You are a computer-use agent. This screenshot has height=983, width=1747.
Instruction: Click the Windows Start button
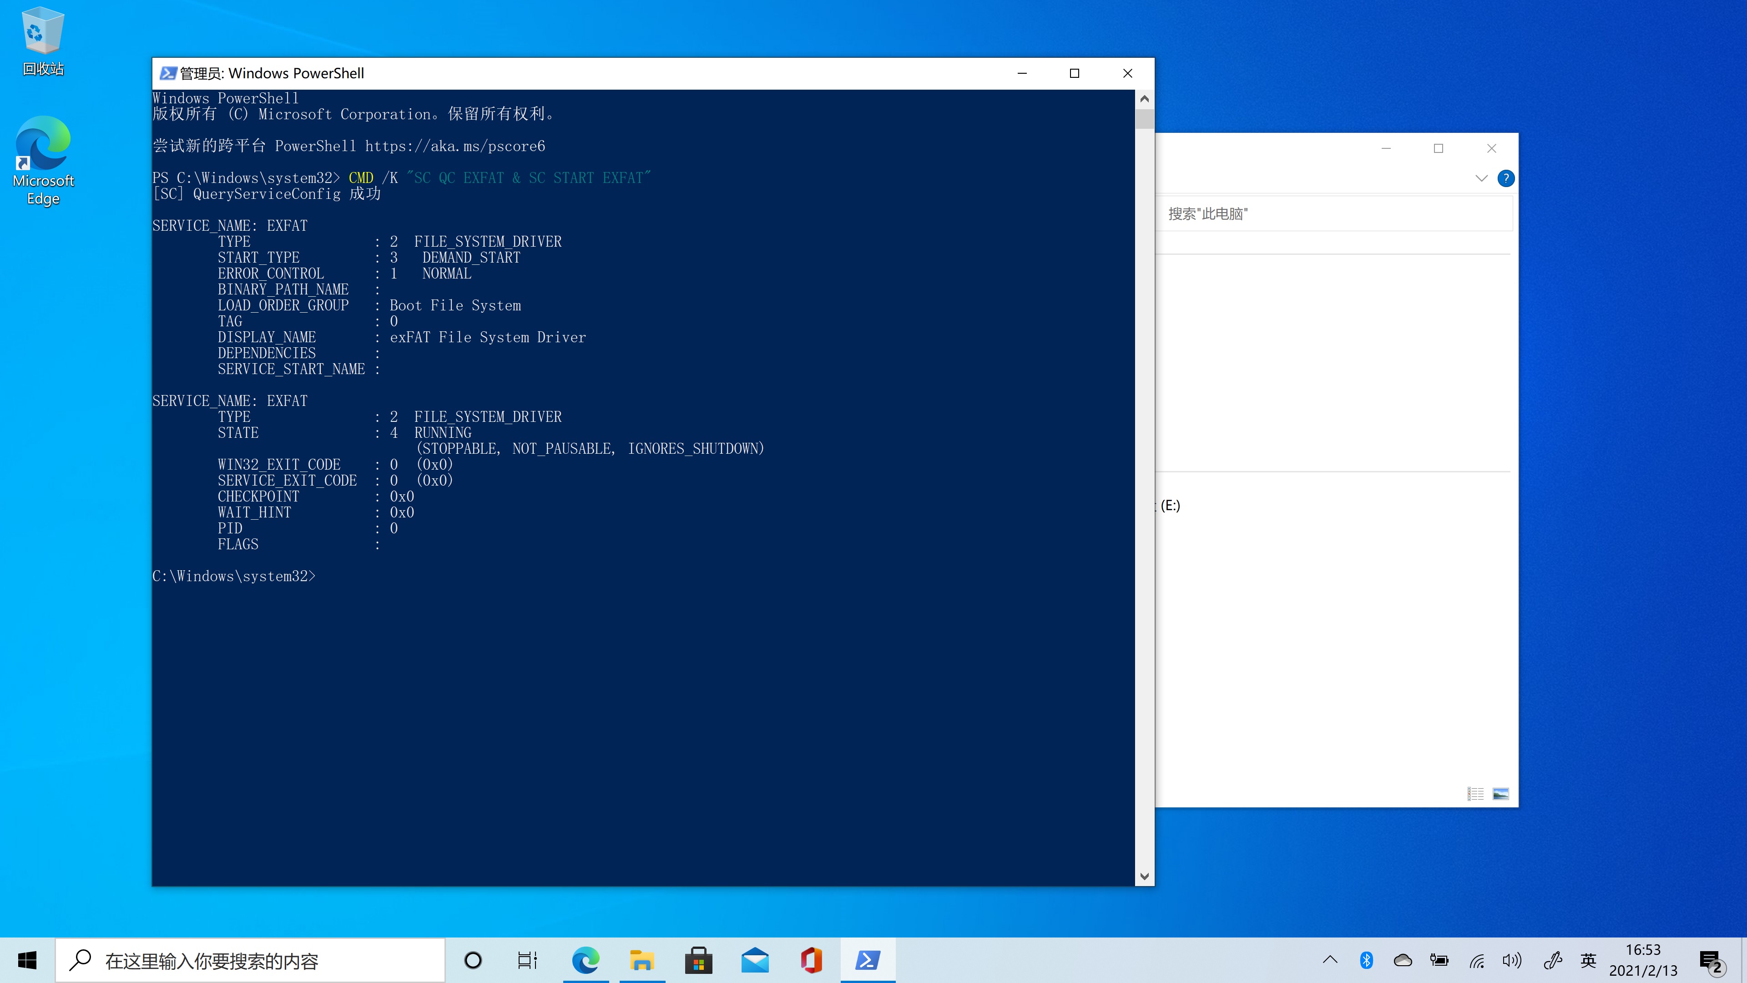(x=27, y=960)
